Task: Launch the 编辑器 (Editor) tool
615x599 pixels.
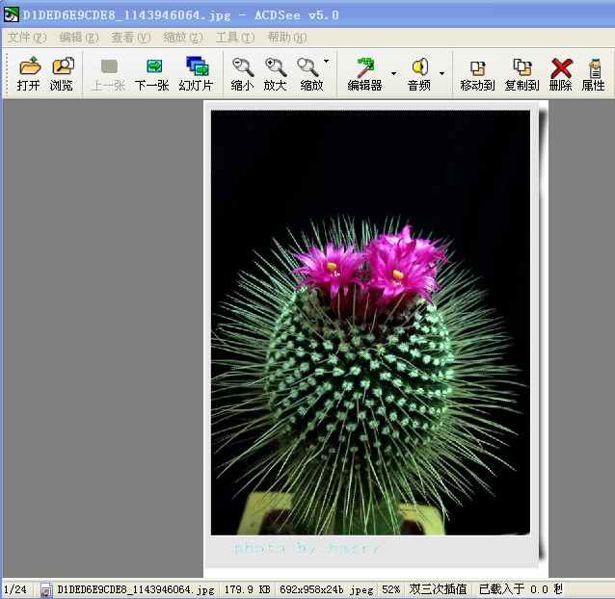Action: pos(364,73)
